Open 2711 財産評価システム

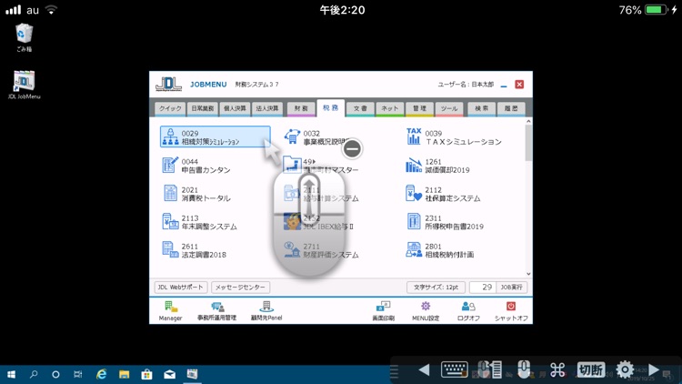click(321, 250)
